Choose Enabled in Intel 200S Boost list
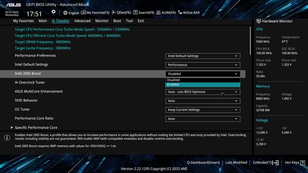Image resolution: width=308 pixels, height=173 pixels. 203,85
